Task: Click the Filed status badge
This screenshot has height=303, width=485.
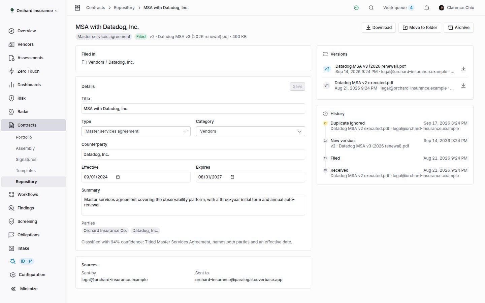Action: [141, 37]
